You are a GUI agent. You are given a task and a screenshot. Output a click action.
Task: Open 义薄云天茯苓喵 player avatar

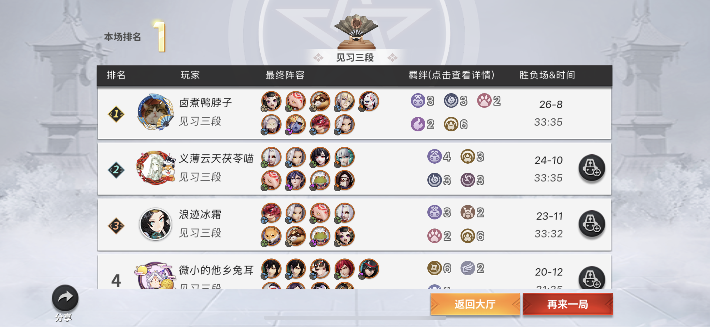[156, 168]
